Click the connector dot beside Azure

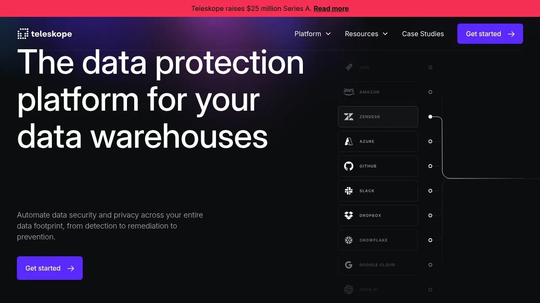[430, 141]
